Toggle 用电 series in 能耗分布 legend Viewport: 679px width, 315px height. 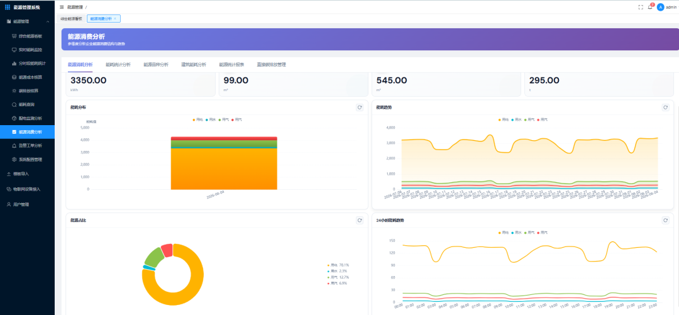click(198, 119)
